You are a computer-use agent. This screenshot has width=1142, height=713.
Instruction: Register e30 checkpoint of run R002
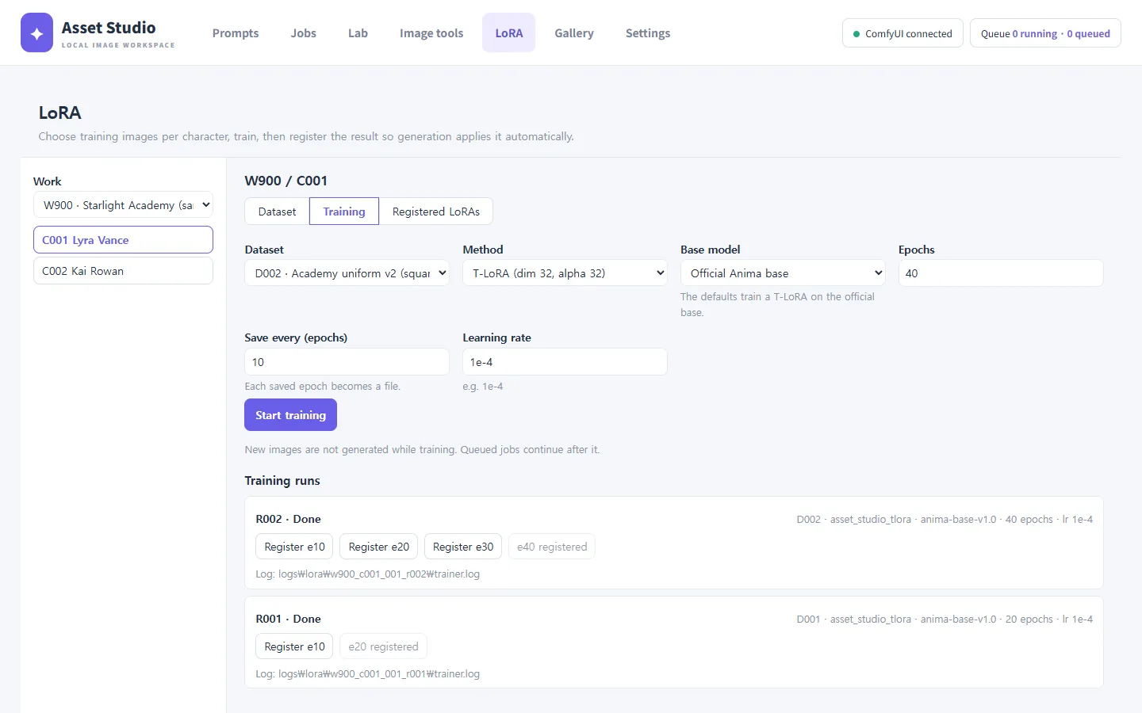(463, 547)
